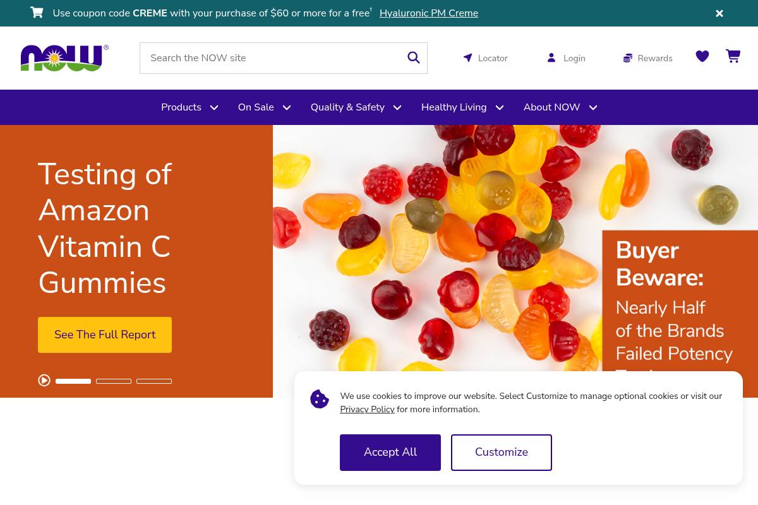Expand the Products dropdown menu
The width and height of the screenshot is (758, 505).
pyautogui.click(x=189, y=107)
